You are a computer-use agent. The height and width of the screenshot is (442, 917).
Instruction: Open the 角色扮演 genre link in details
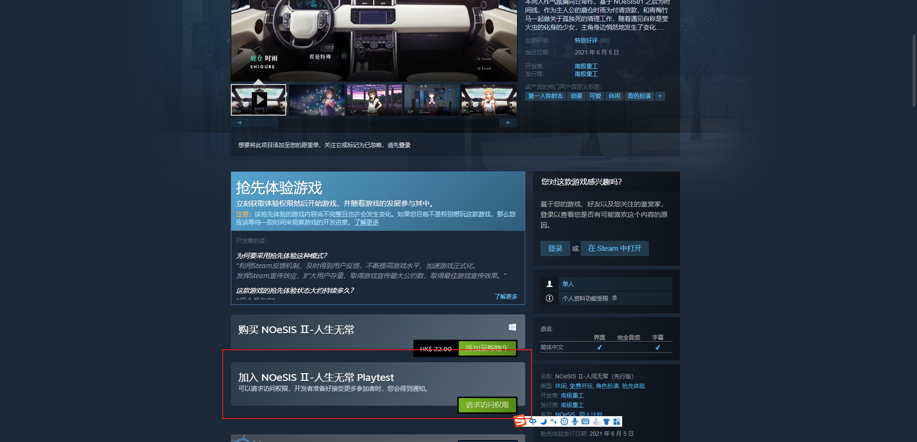click(607, 386)
